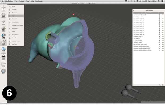Screen dimensions: 165x107
Task: Open the Print tool
Action: (3, 72)
